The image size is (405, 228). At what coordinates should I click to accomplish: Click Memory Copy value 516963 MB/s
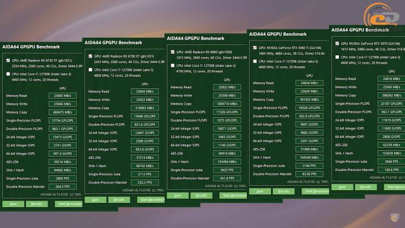pos(144,108)
